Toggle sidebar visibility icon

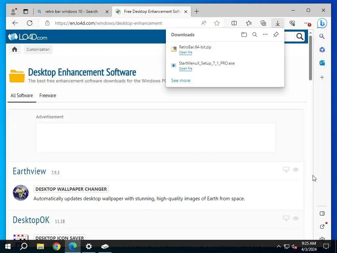coord(322,213)
